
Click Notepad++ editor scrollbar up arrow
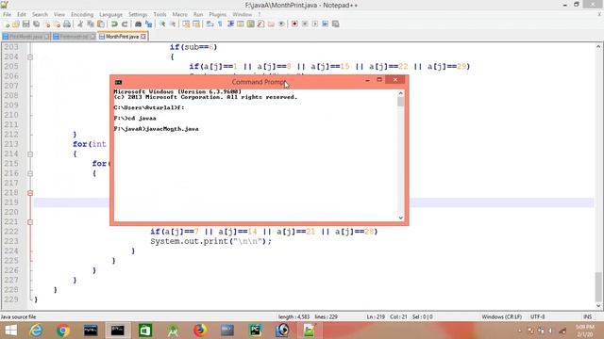click(x=598, y=47)
